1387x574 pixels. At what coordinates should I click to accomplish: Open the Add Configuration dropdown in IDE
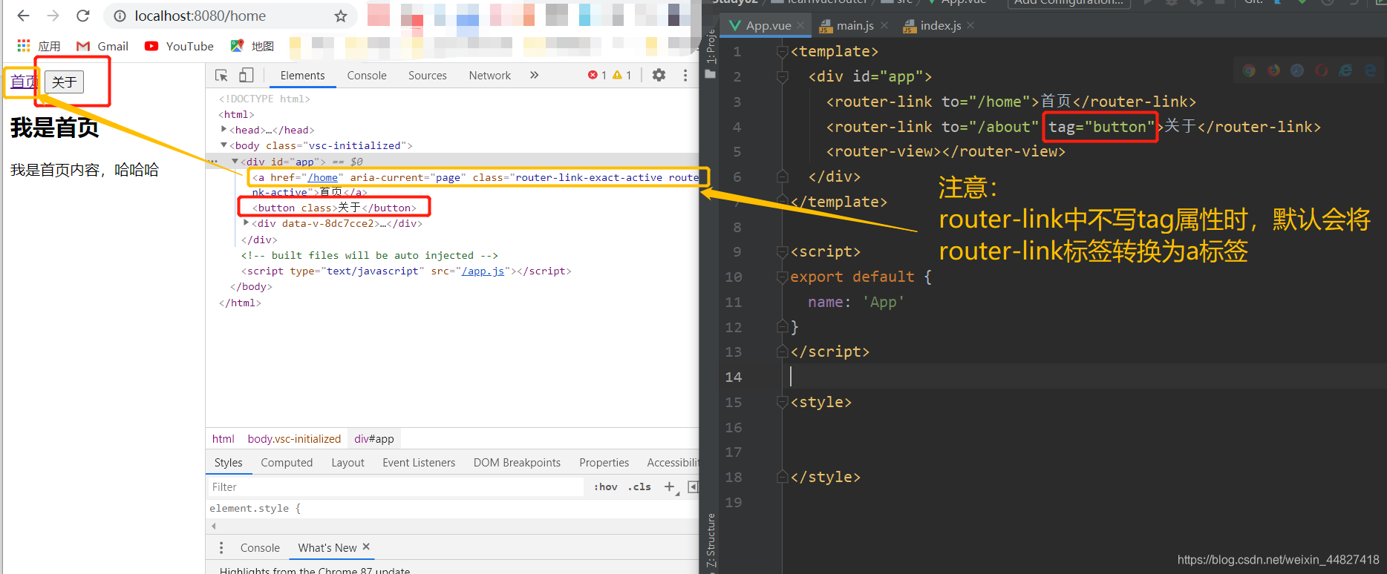1068,3
